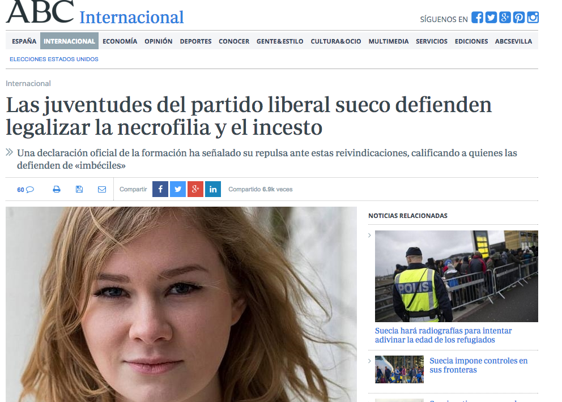Screen dimensions: 562x402
Task: Click the ABC logo
Action: pos(40,12)
